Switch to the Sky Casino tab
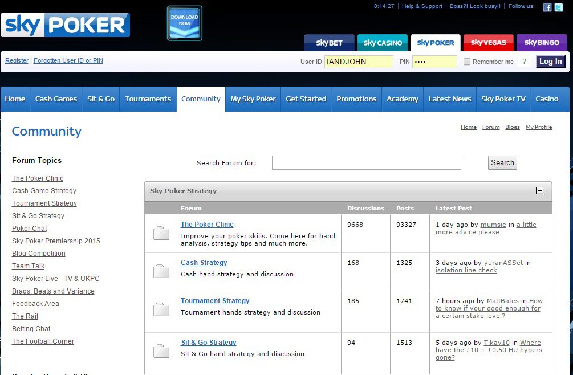The height and width of the screenshot is (375, 573). [382, 43]
